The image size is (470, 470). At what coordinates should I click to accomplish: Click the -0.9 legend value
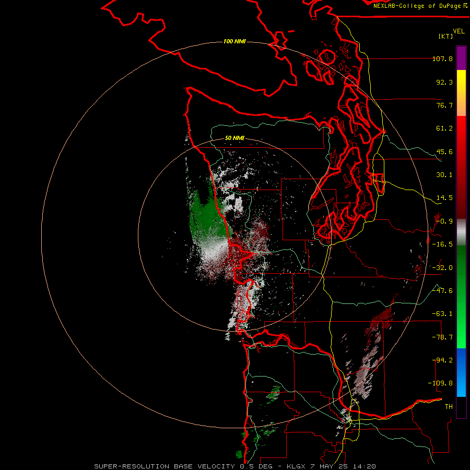point(444,221)
